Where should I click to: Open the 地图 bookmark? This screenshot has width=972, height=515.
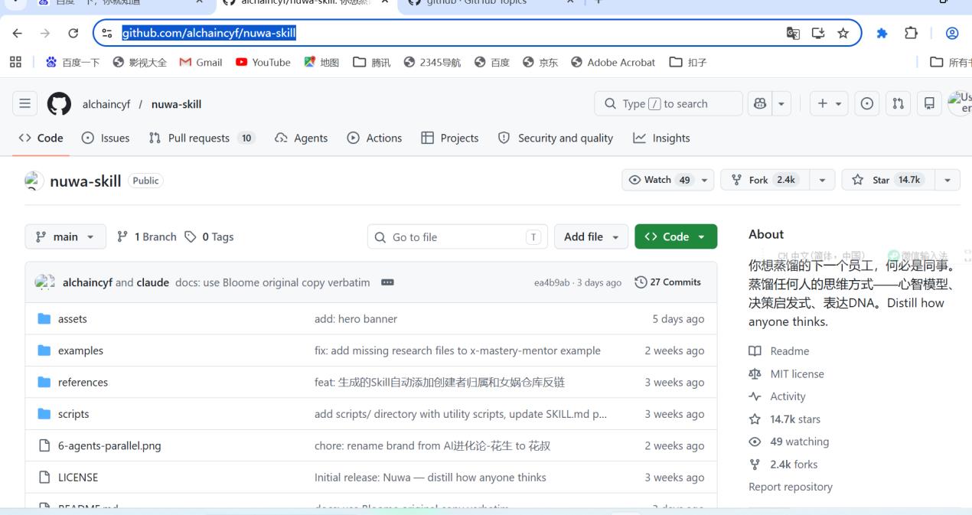321,63
